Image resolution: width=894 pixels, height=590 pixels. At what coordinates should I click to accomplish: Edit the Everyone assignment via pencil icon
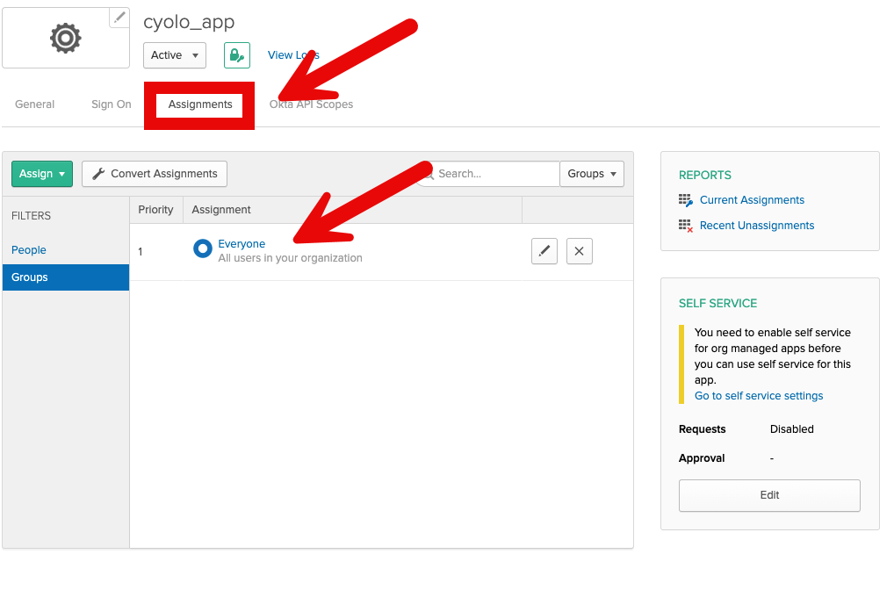point(544,250)
